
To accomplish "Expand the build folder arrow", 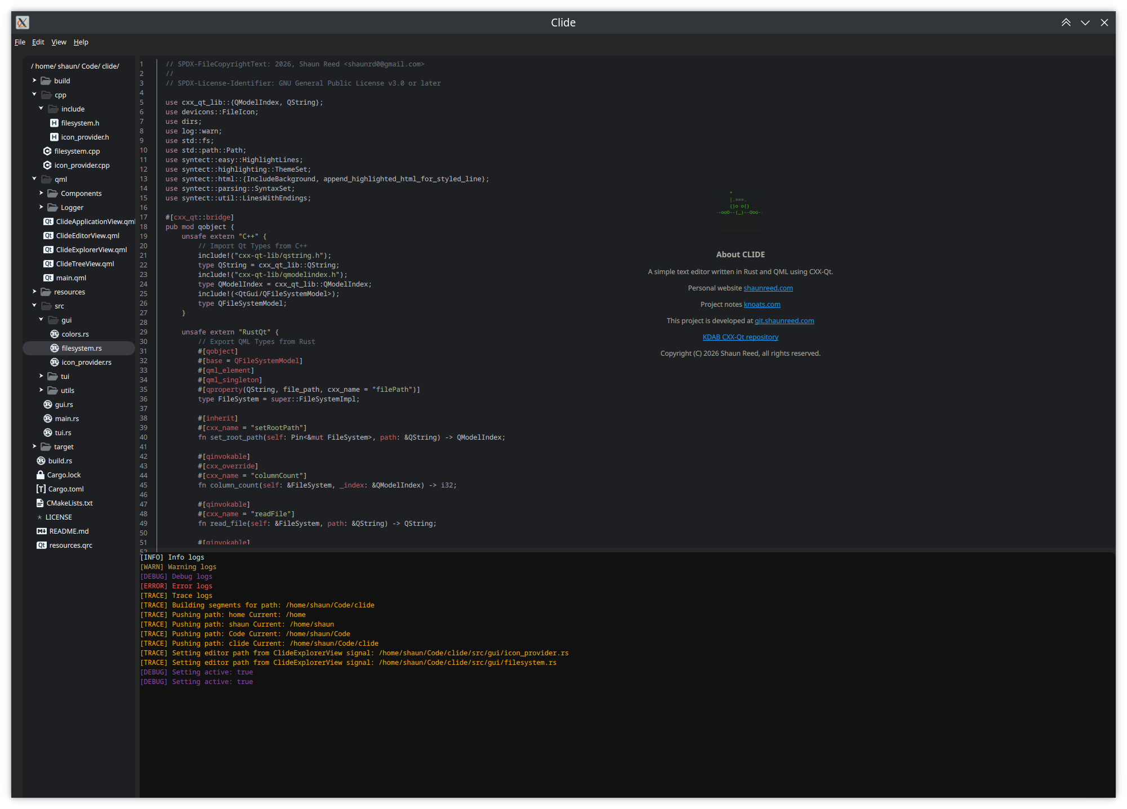I will (34, 81).
